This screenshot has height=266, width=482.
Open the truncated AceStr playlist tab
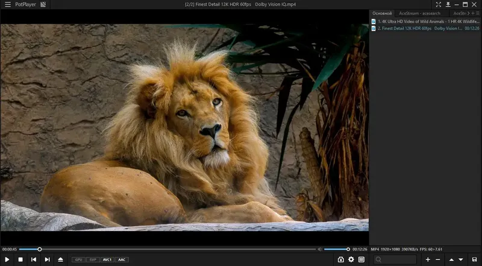pyautogui.click(x=460, y=13)
